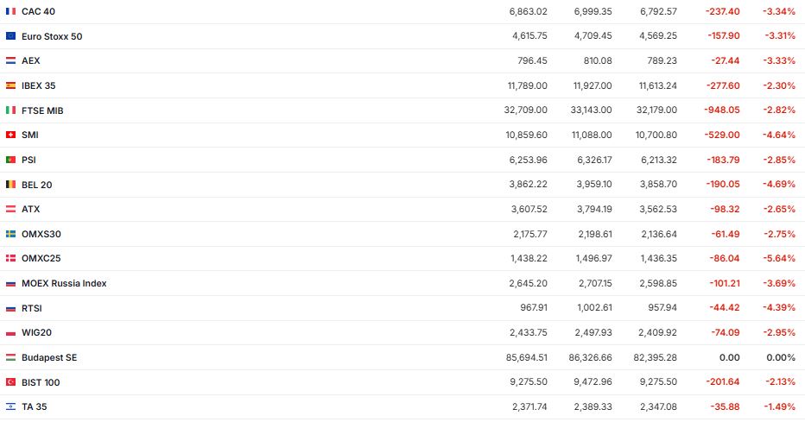Click the ATX index link
The width and height of the screenshot is (805, 422).
click(x=31, y=209)
